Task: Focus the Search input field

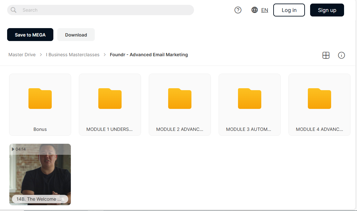Action: [x=100, y=10]
